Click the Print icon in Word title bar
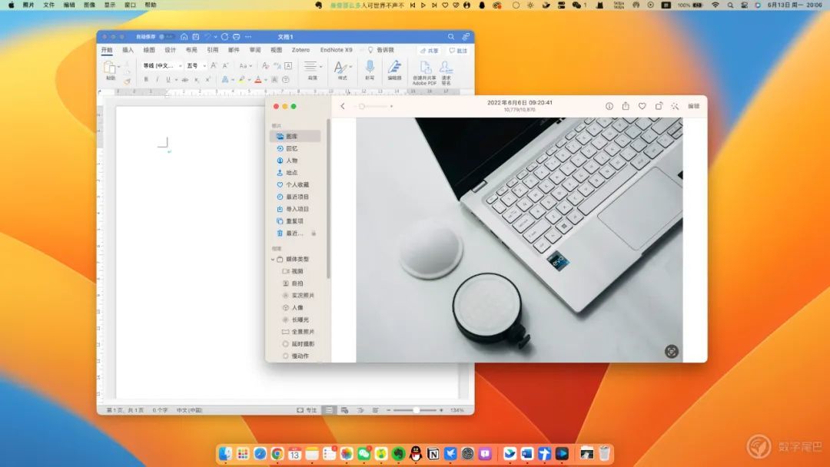 [237, 37]
